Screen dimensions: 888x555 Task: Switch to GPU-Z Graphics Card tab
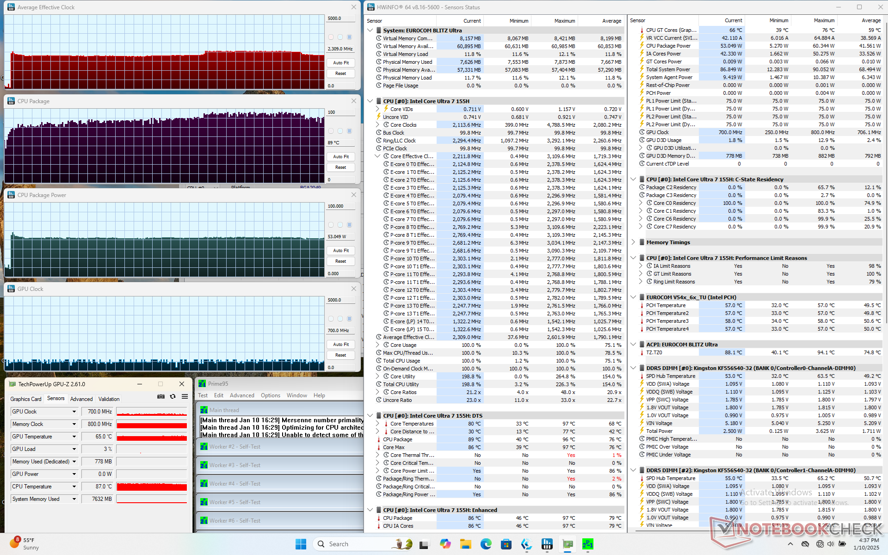(26, 399)
